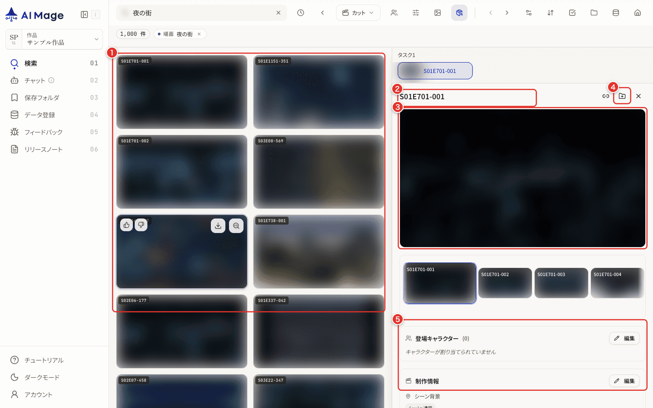Copy link with the chain icon
This screenshot has width=653, height=408.
click(x=606, y=96)
